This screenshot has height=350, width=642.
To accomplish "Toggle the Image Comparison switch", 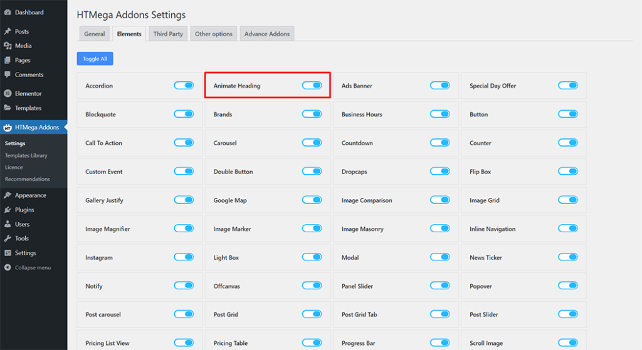I will [440, 200].
